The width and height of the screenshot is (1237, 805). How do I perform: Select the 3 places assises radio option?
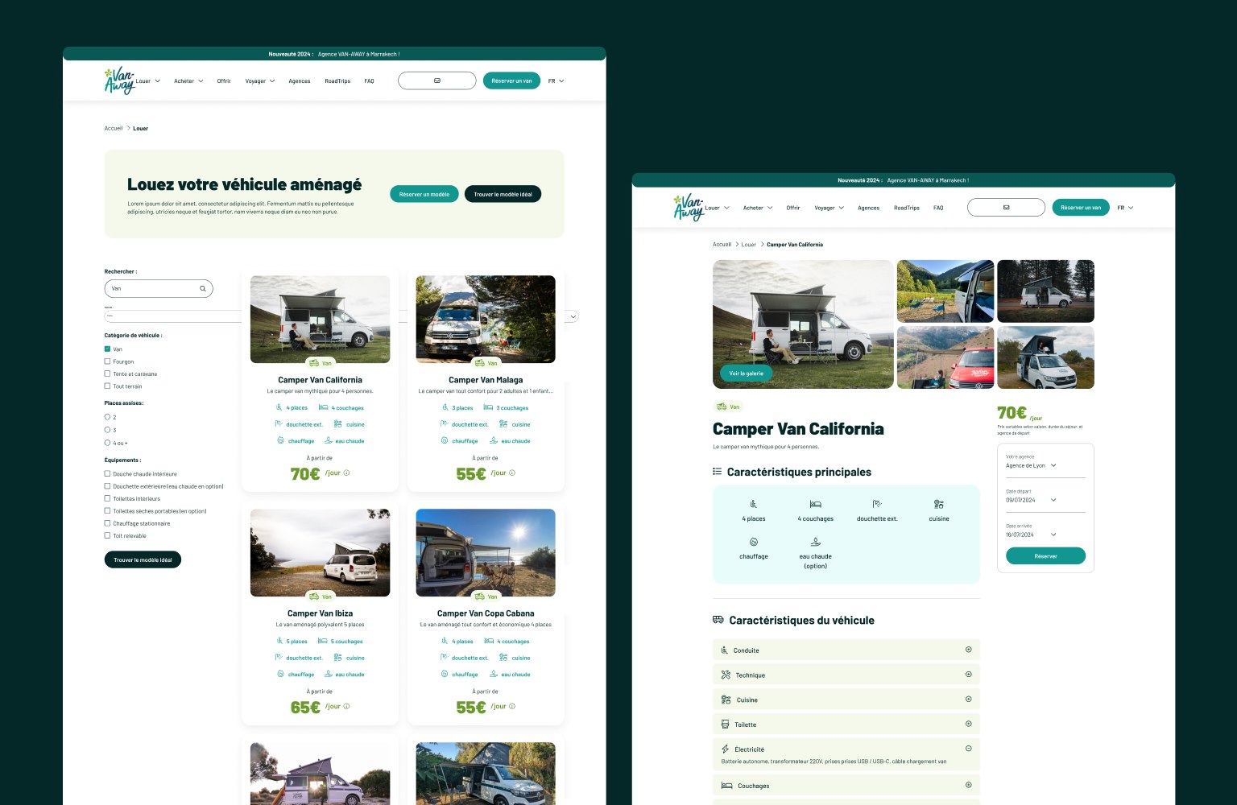point(107,430)
